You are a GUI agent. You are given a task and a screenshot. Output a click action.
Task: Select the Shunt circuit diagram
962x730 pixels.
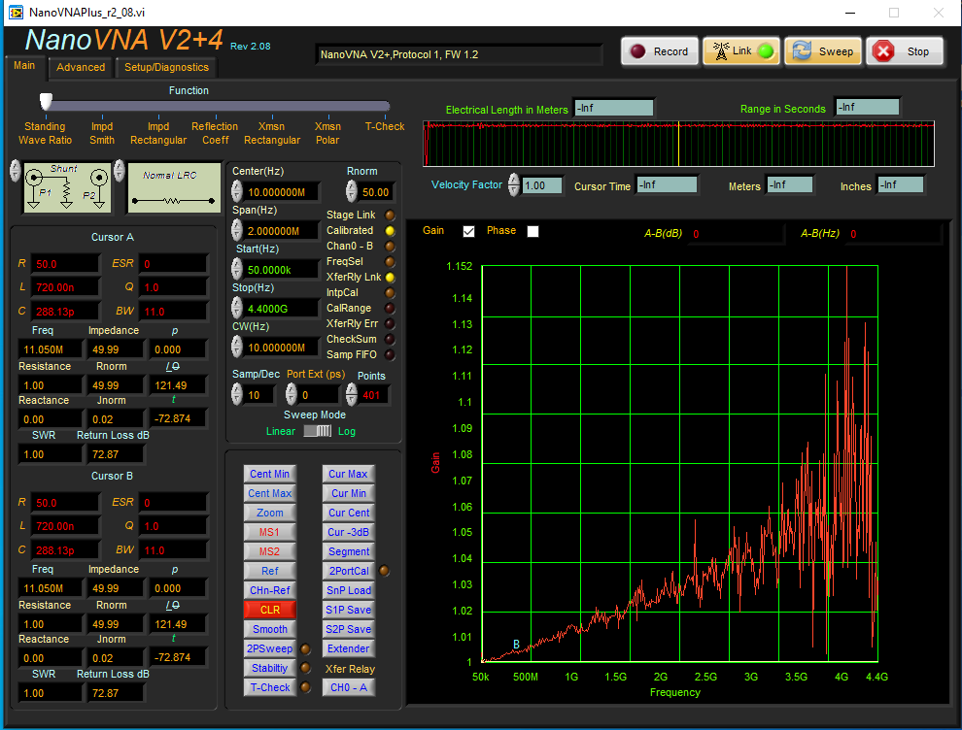tap(67, 187)
